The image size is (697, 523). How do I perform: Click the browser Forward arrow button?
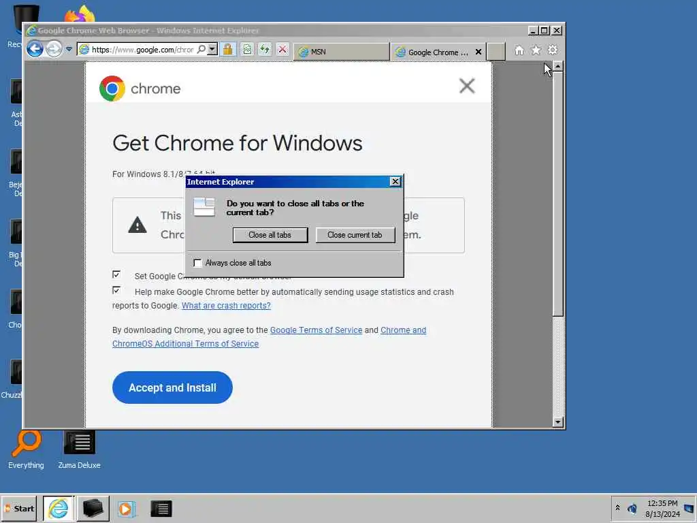tap(54, 49)
